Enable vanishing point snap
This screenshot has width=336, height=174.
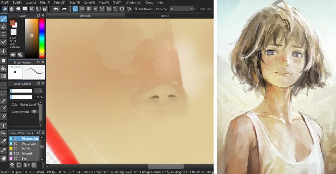coord(95,9)
